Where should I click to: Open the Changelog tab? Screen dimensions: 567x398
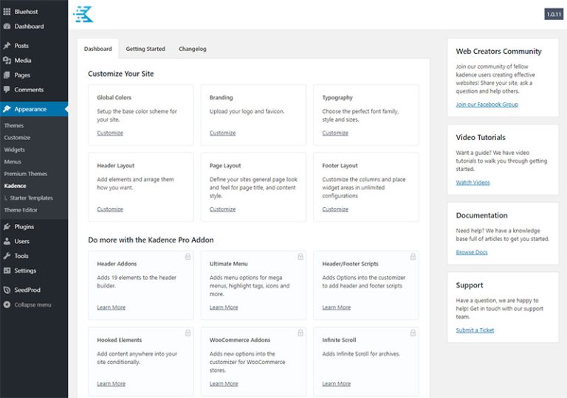click(x=193, y=49)
